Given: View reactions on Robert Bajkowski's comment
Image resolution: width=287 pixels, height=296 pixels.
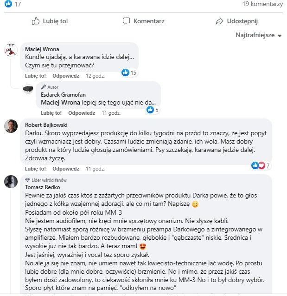Looking at the screenshot, I should 261,165.
